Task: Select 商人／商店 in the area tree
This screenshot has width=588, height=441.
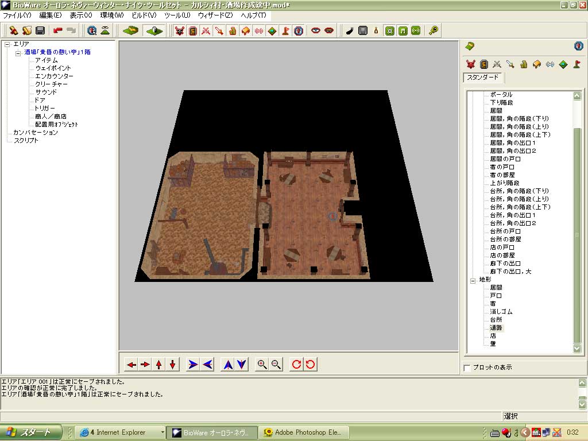Action: coord(51,116)
